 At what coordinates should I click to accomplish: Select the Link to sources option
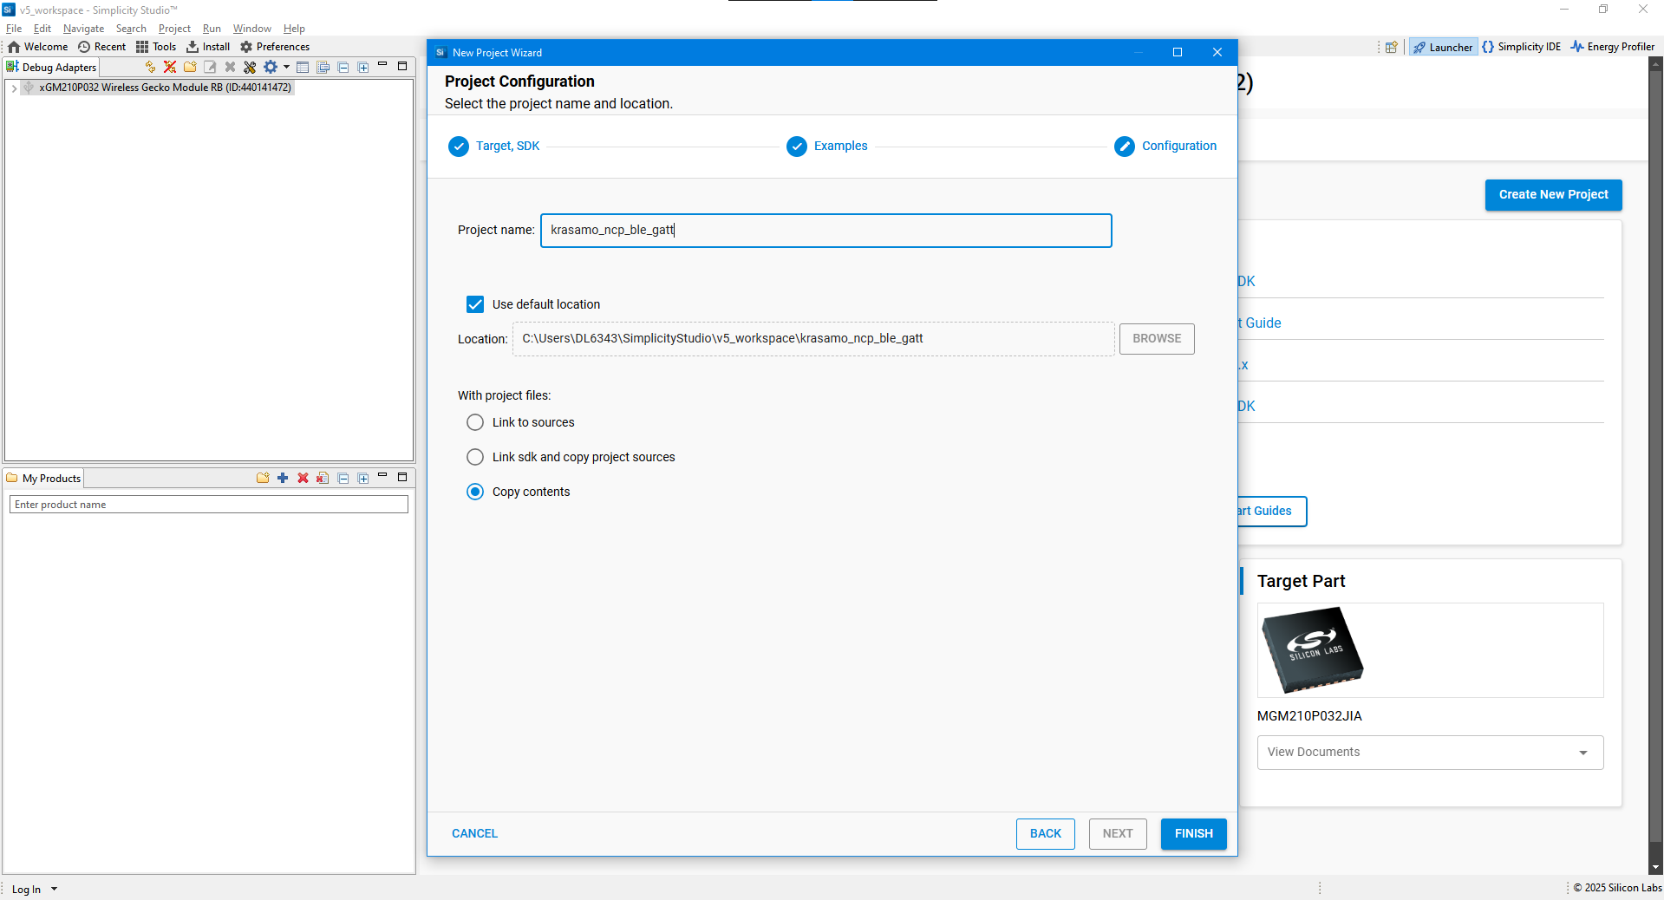pos(475,422)
